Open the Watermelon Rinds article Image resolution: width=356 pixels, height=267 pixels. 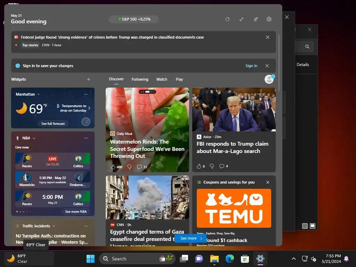(147, 149)
